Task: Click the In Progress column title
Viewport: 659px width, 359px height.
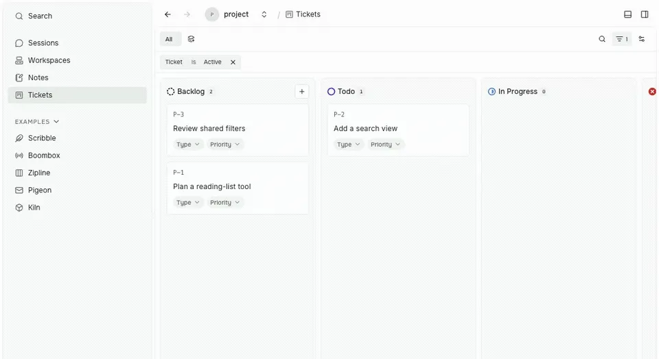Action: point(518,91)
